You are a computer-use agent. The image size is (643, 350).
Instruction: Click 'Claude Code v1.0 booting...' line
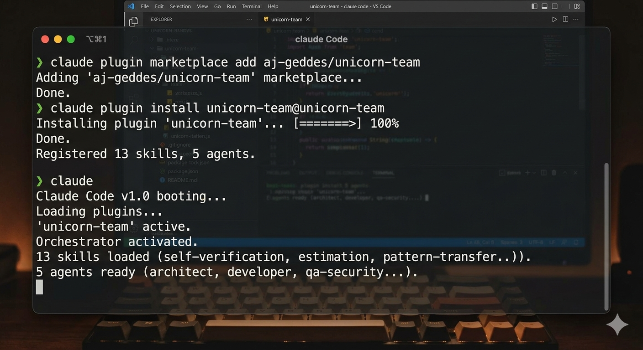click(x=132, y=196)
